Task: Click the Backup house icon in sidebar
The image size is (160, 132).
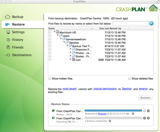Action: [x=8, y=17]
